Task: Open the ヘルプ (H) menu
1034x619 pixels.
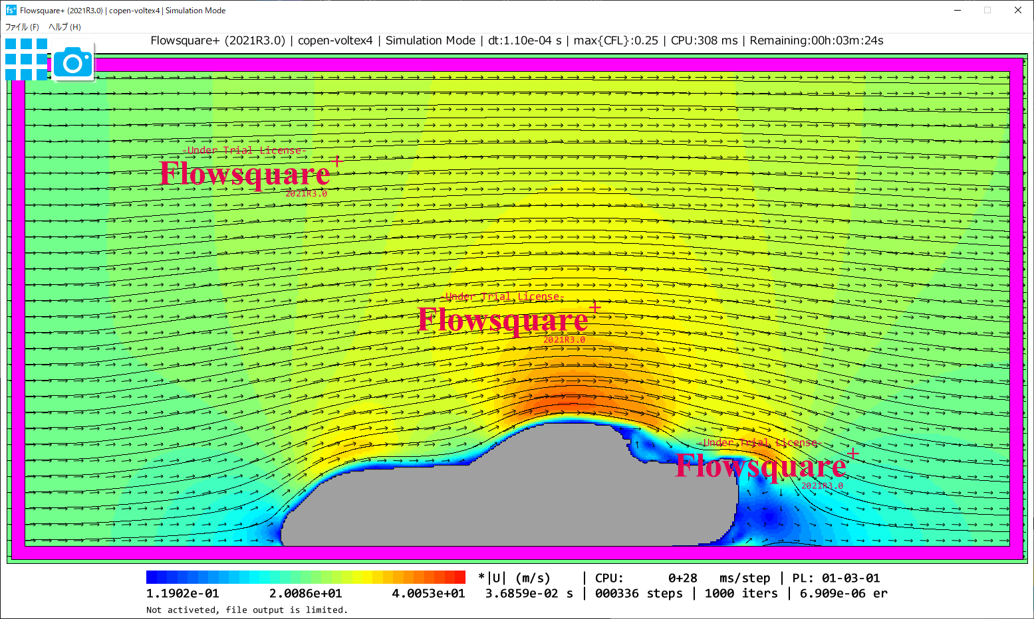Action: 65,27
